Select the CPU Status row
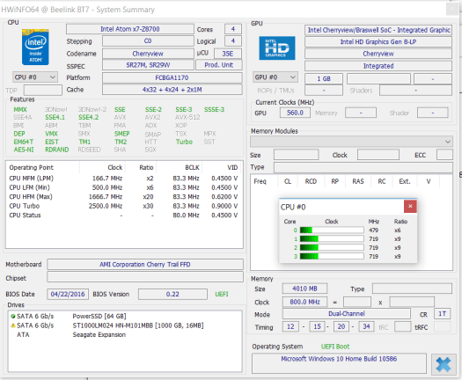 pyautogui.click(x=124, y=215)
